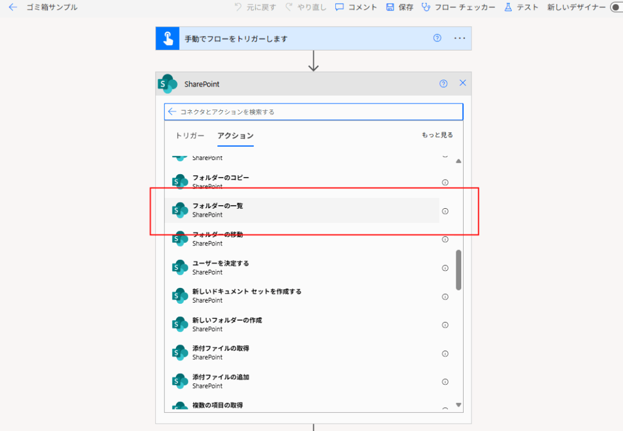Select the manual trigger card 手動でフローをトリガーします

tap(313, 38)
